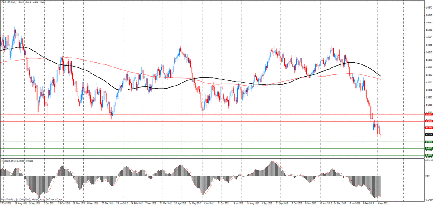The height and width of the screenshot is (205, 433).
Task: Select the 30 Dec 2011 date label
Action: point(108,203)
